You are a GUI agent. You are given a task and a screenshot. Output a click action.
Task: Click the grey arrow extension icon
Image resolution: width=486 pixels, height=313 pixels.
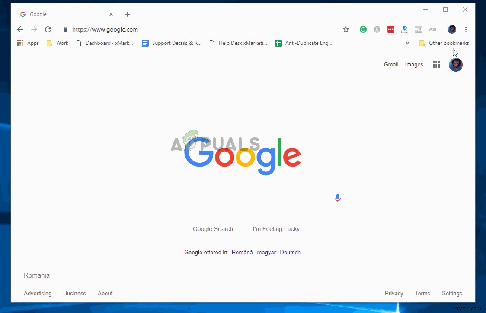coord(432,29)
